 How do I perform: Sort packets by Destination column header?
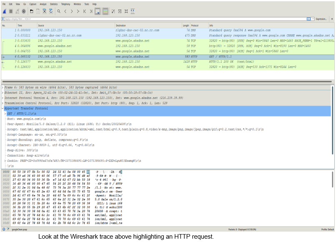tap(148, 25)
